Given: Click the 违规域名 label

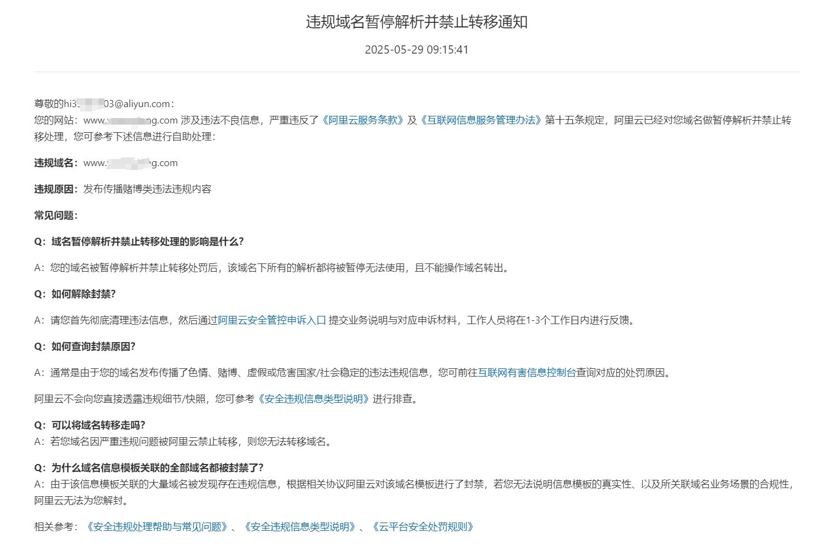Looking at the screenshot, I should [56, 163].
